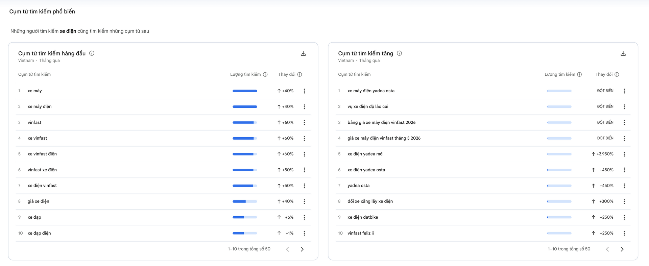Go to next page of top search terms

[x=302, y=249]
